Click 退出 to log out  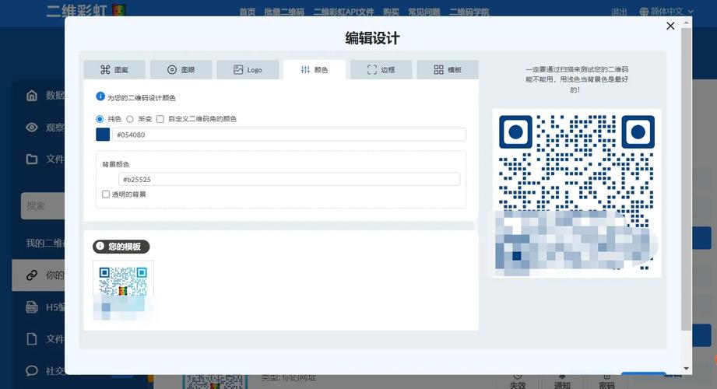(619, 12)
